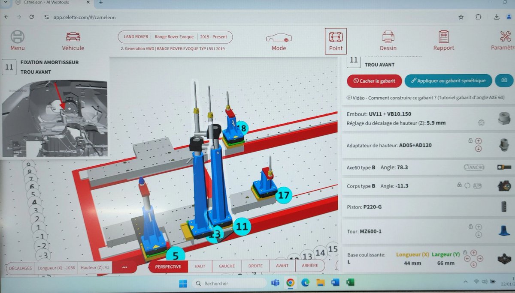Screen dimensions: 515x293
Task: Bookmark this page with star icon
Action: [460, 17]
